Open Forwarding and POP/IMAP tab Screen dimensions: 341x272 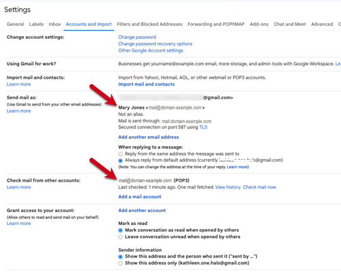(x=216, y=24)
